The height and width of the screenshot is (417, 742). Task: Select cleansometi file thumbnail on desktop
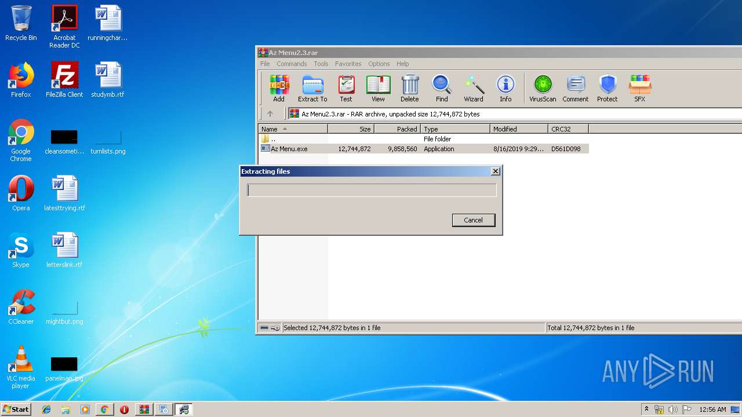coord(64,142)
